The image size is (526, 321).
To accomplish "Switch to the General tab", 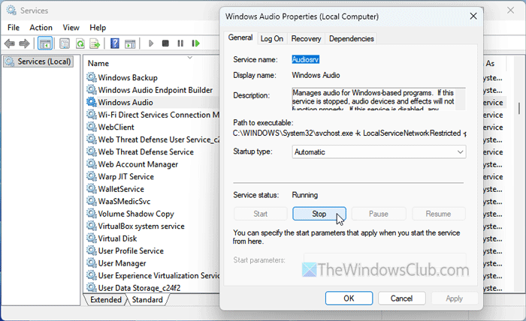I will click(x=240, y=37).
